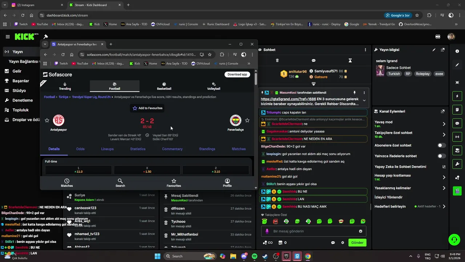Click the note page icon in right sidebar
465x262 pixels.
[x=457, y=110]
